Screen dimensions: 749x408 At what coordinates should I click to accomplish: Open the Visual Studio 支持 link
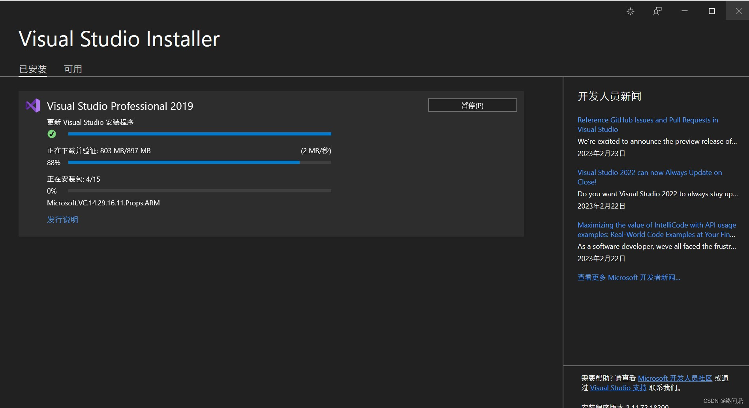618,387
